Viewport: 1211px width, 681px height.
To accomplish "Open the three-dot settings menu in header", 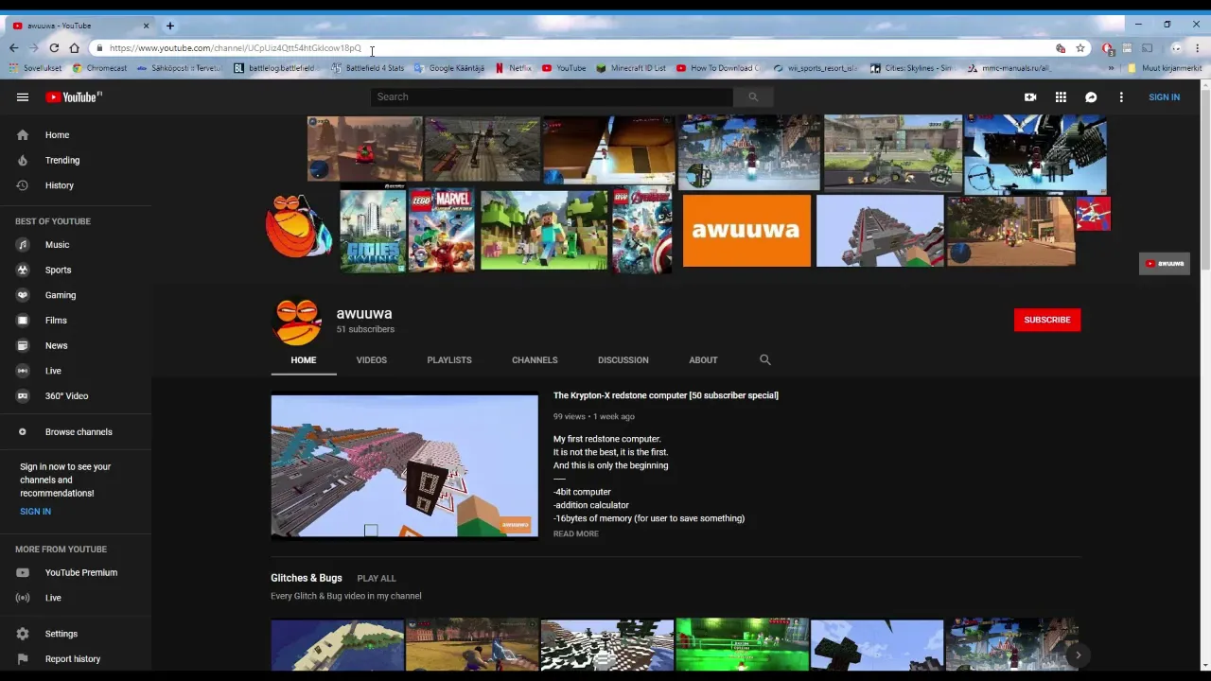I will (x=1121, y=96).
